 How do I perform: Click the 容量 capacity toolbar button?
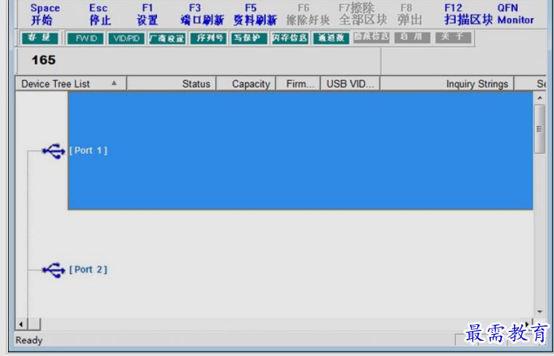pos(39,38)
